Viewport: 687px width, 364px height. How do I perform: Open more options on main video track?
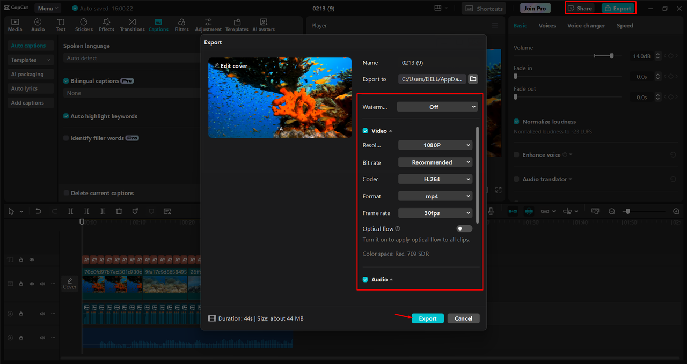coord(53,284)
